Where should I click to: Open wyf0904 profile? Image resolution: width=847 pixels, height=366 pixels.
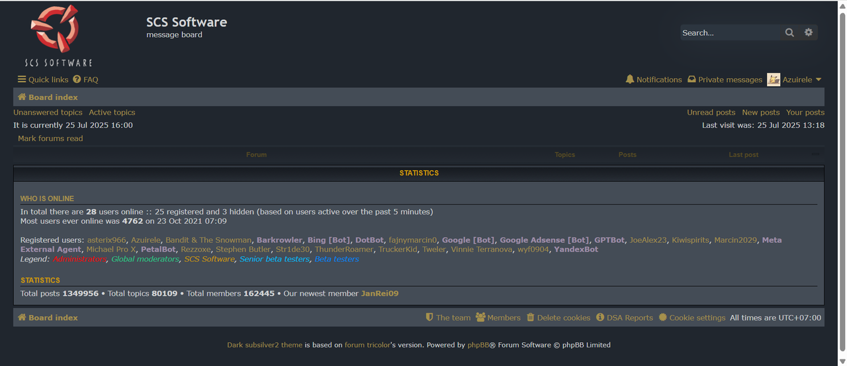pos(533,250)
